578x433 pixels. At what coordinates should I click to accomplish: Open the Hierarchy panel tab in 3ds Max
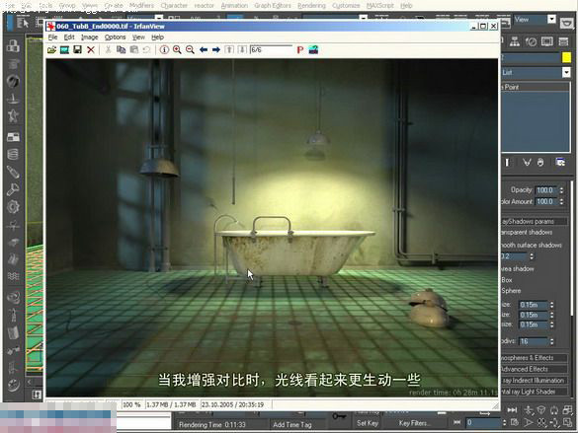(x=515, y=42)
